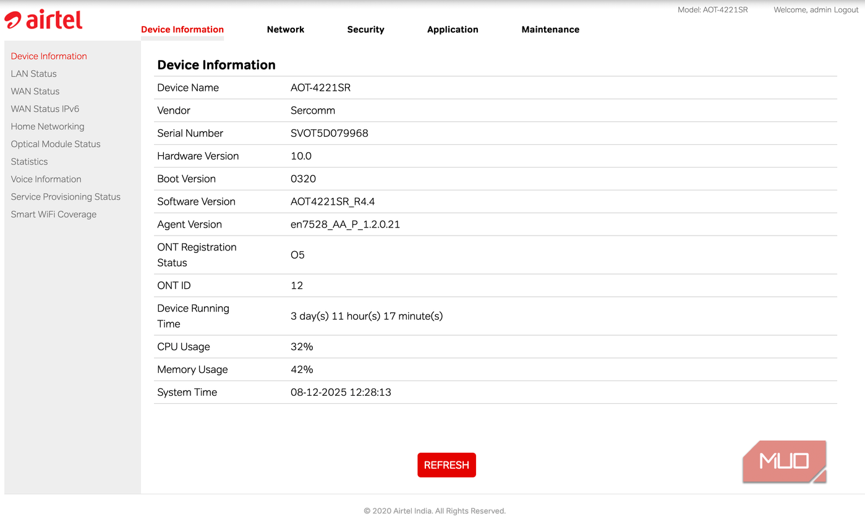Open the Maintenance tab
The width and height of the screenshot is (865, 522).
coord(550,29)
